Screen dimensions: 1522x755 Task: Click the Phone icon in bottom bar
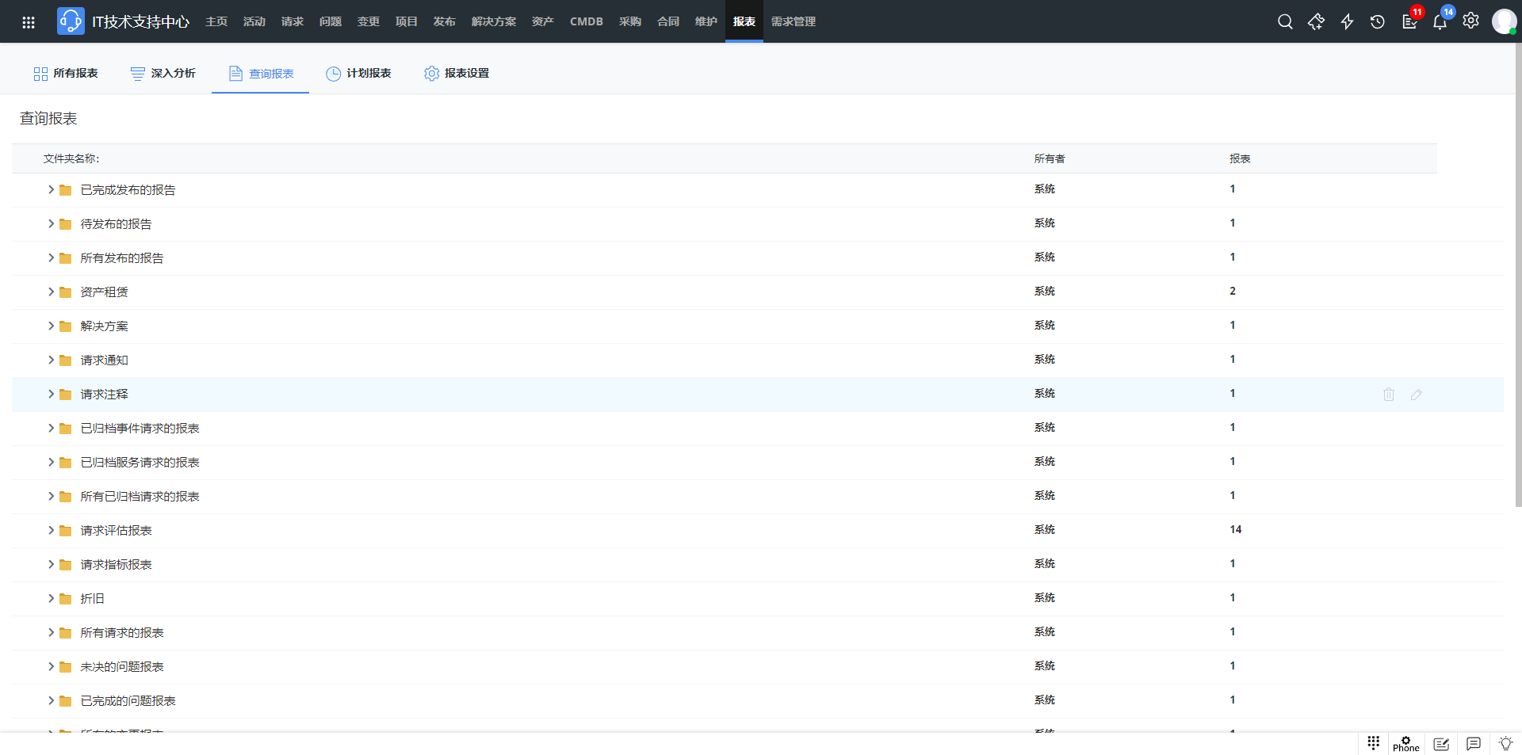point(1406,744)
